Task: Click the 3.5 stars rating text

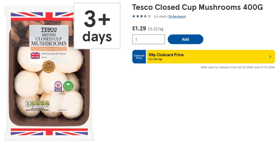Action: coord(160,17)
